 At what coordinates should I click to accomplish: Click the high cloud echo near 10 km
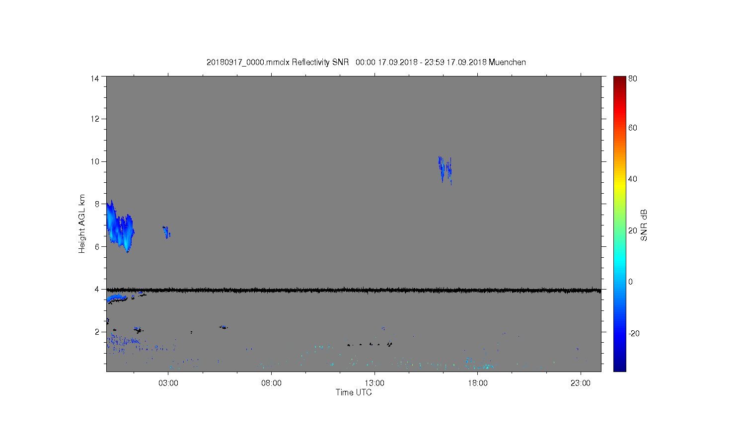click(x=445, y=170)
